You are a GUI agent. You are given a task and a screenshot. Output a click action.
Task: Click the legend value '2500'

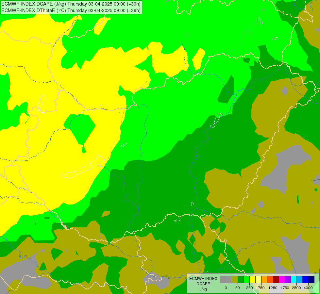click(x=296, y=288)
